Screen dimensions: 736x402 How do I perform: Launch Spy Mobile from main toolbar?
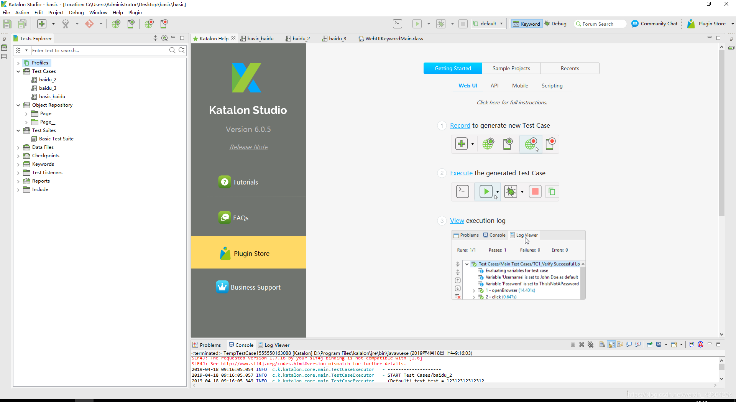click(131, 24)
